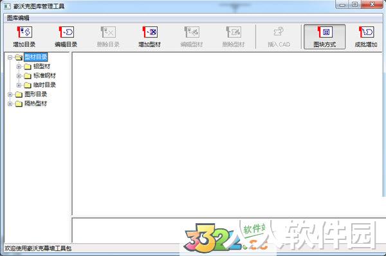Click inside the empty profile preview pane
The image size is (386, 256).
click(228, 134)
